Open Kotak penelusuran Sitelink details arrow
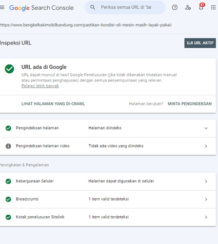This screenshot has height=244, width=218. [206, 217]
